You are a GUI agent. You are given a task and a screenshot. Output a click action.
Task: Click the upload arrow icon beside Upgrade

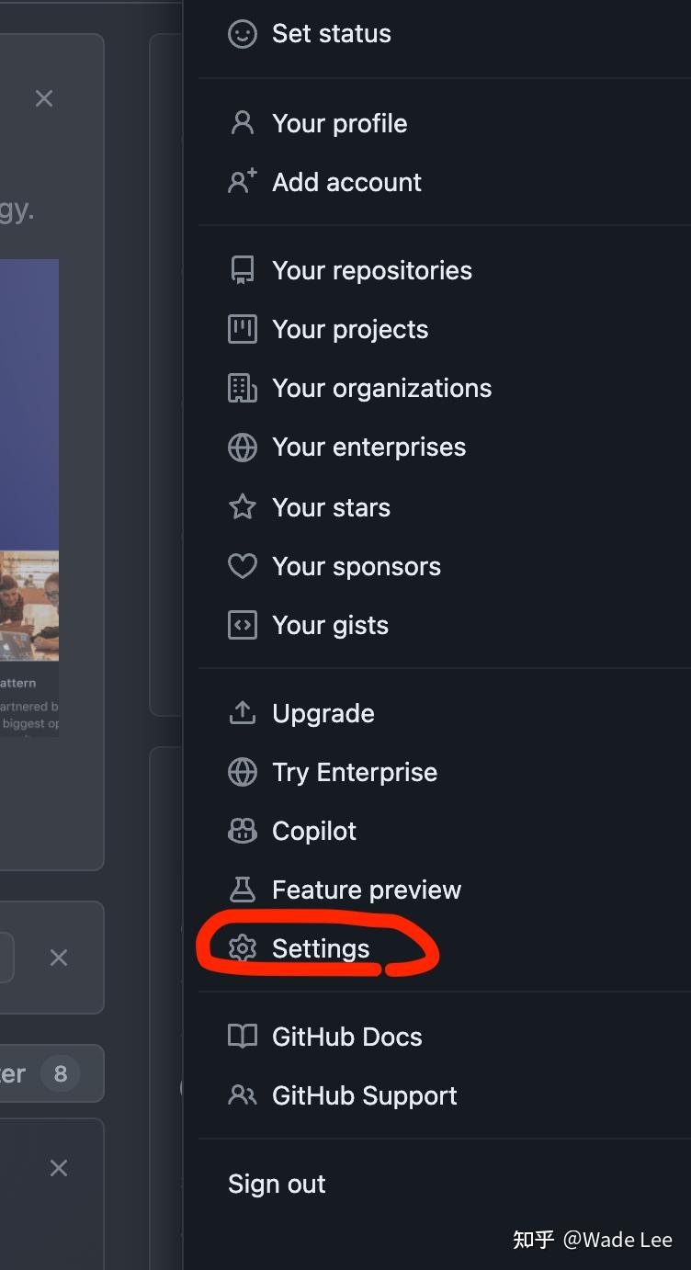[x=242, y=713]
